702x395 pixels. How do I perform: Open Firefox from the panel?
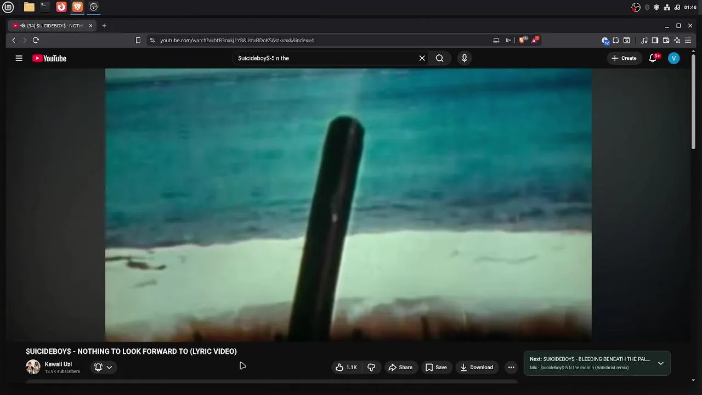click(x=61, y=7)
